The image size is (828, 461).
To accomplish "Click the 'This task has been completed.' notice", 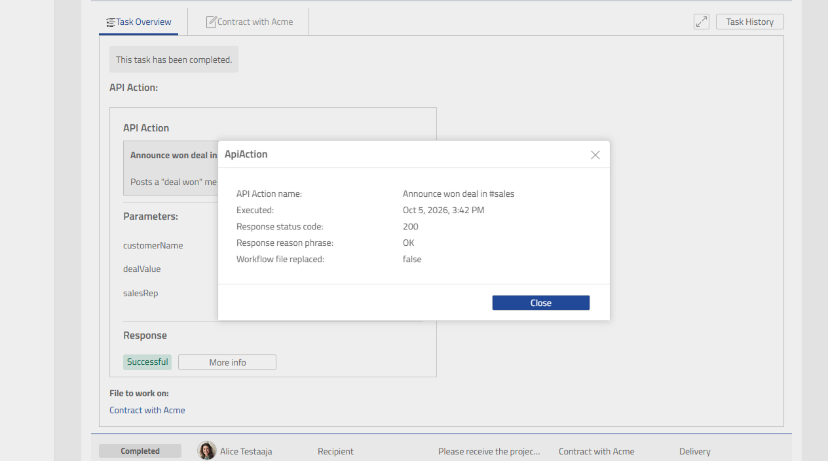I will [174, 60].
